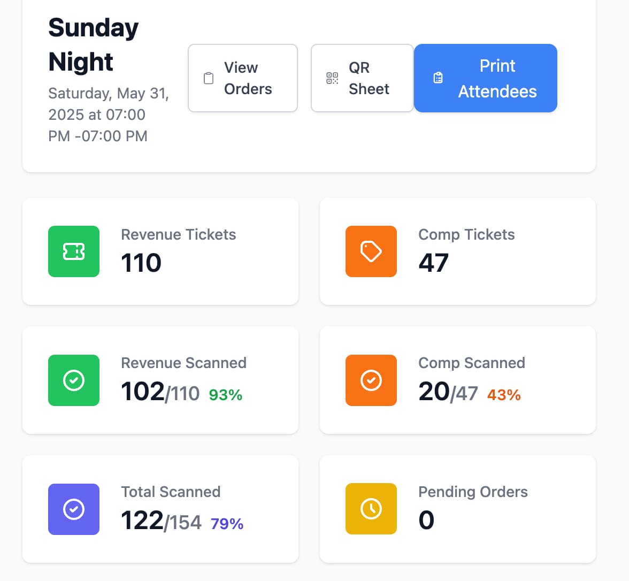Click the QR code icon on QR Sheet

pos(332,78)
